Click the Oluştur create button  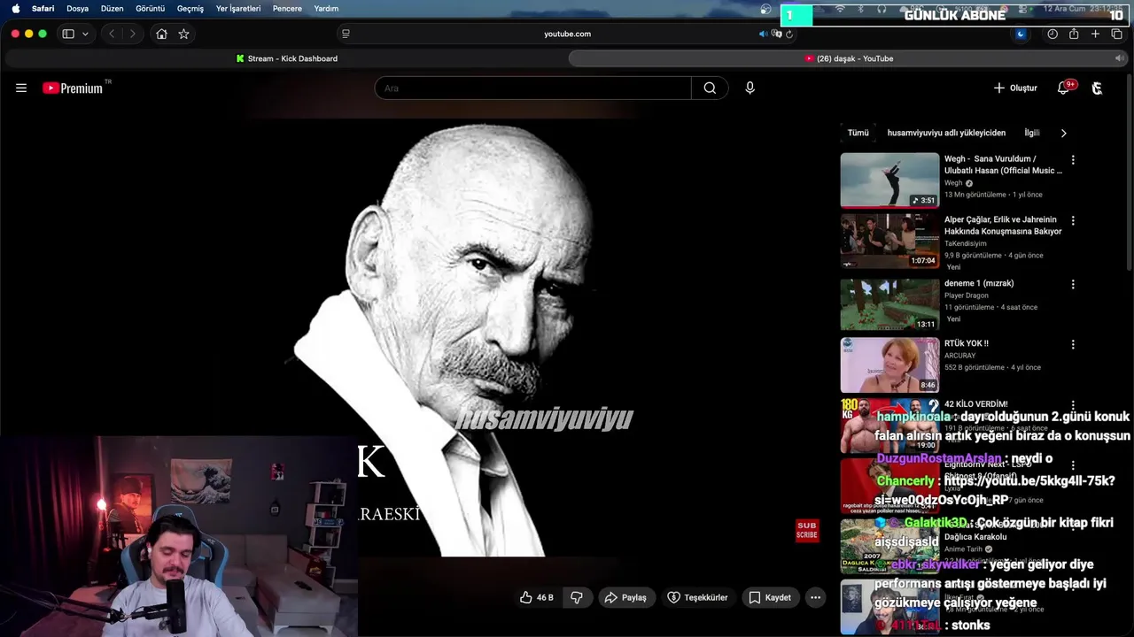point(1015,88)
